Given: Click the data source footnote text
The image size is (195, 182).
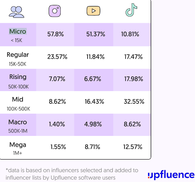Looking at the screenshot, I should (72, 174).
